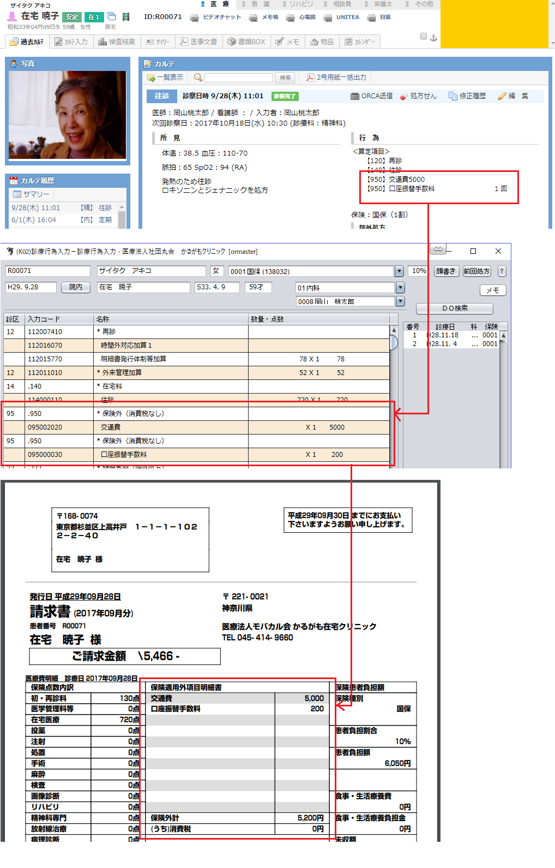Select the 医療 role tab at top
555x868 pixels.
(215, 4)
